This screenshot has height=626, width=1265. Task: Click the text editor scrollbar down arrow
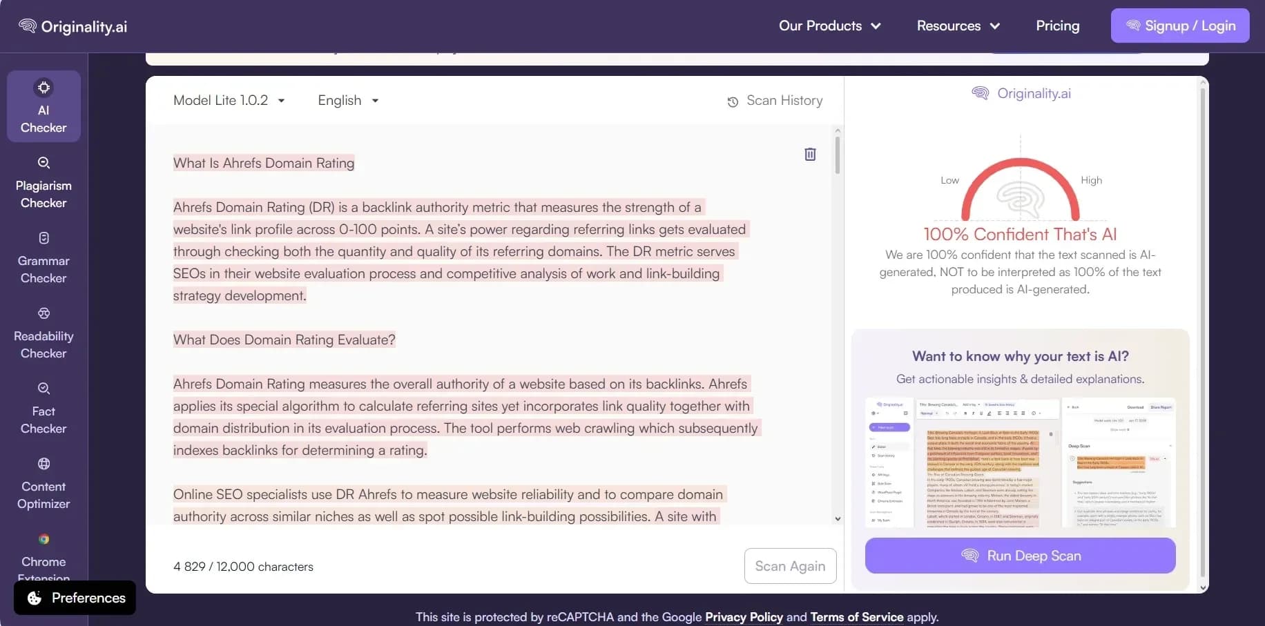(838, 519)
